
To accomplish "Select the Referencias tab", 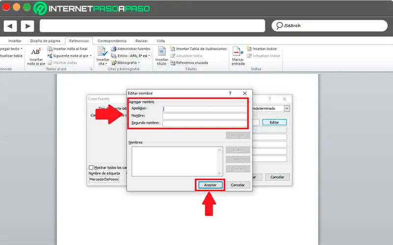I will click(x=79, y=41).
